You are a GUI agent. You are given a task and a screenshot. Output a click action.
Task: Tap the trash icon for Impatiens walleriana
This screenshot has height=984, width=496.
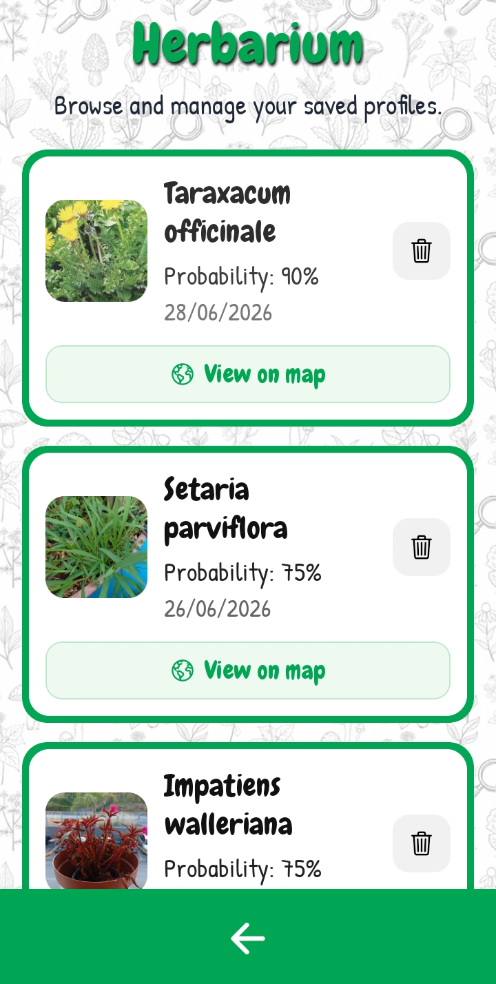coord(422,843)
